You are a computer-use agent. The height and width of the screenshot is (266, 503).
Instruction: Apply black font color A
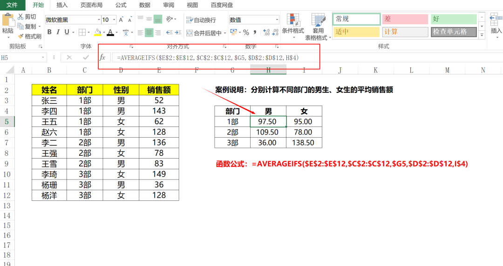tap(110, 33)
